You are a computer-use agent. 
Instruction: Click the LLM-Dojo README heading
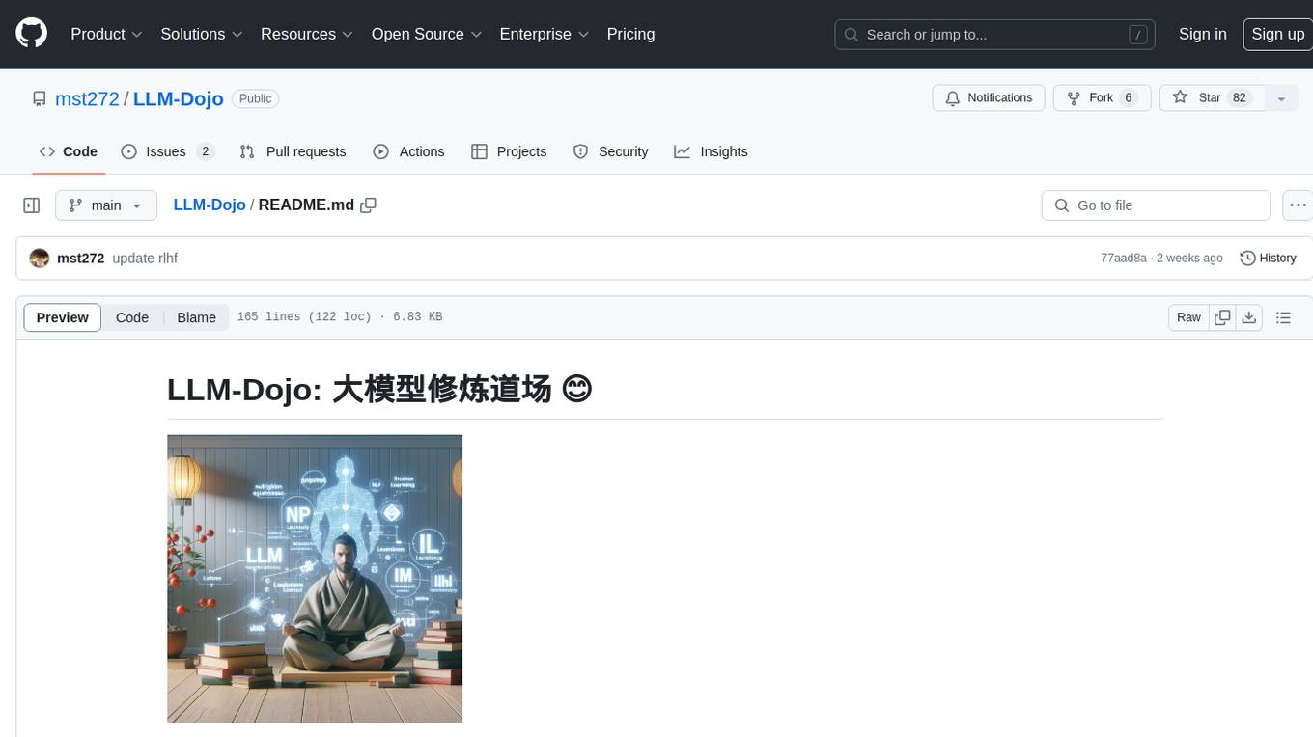click(x=379, y=390)
